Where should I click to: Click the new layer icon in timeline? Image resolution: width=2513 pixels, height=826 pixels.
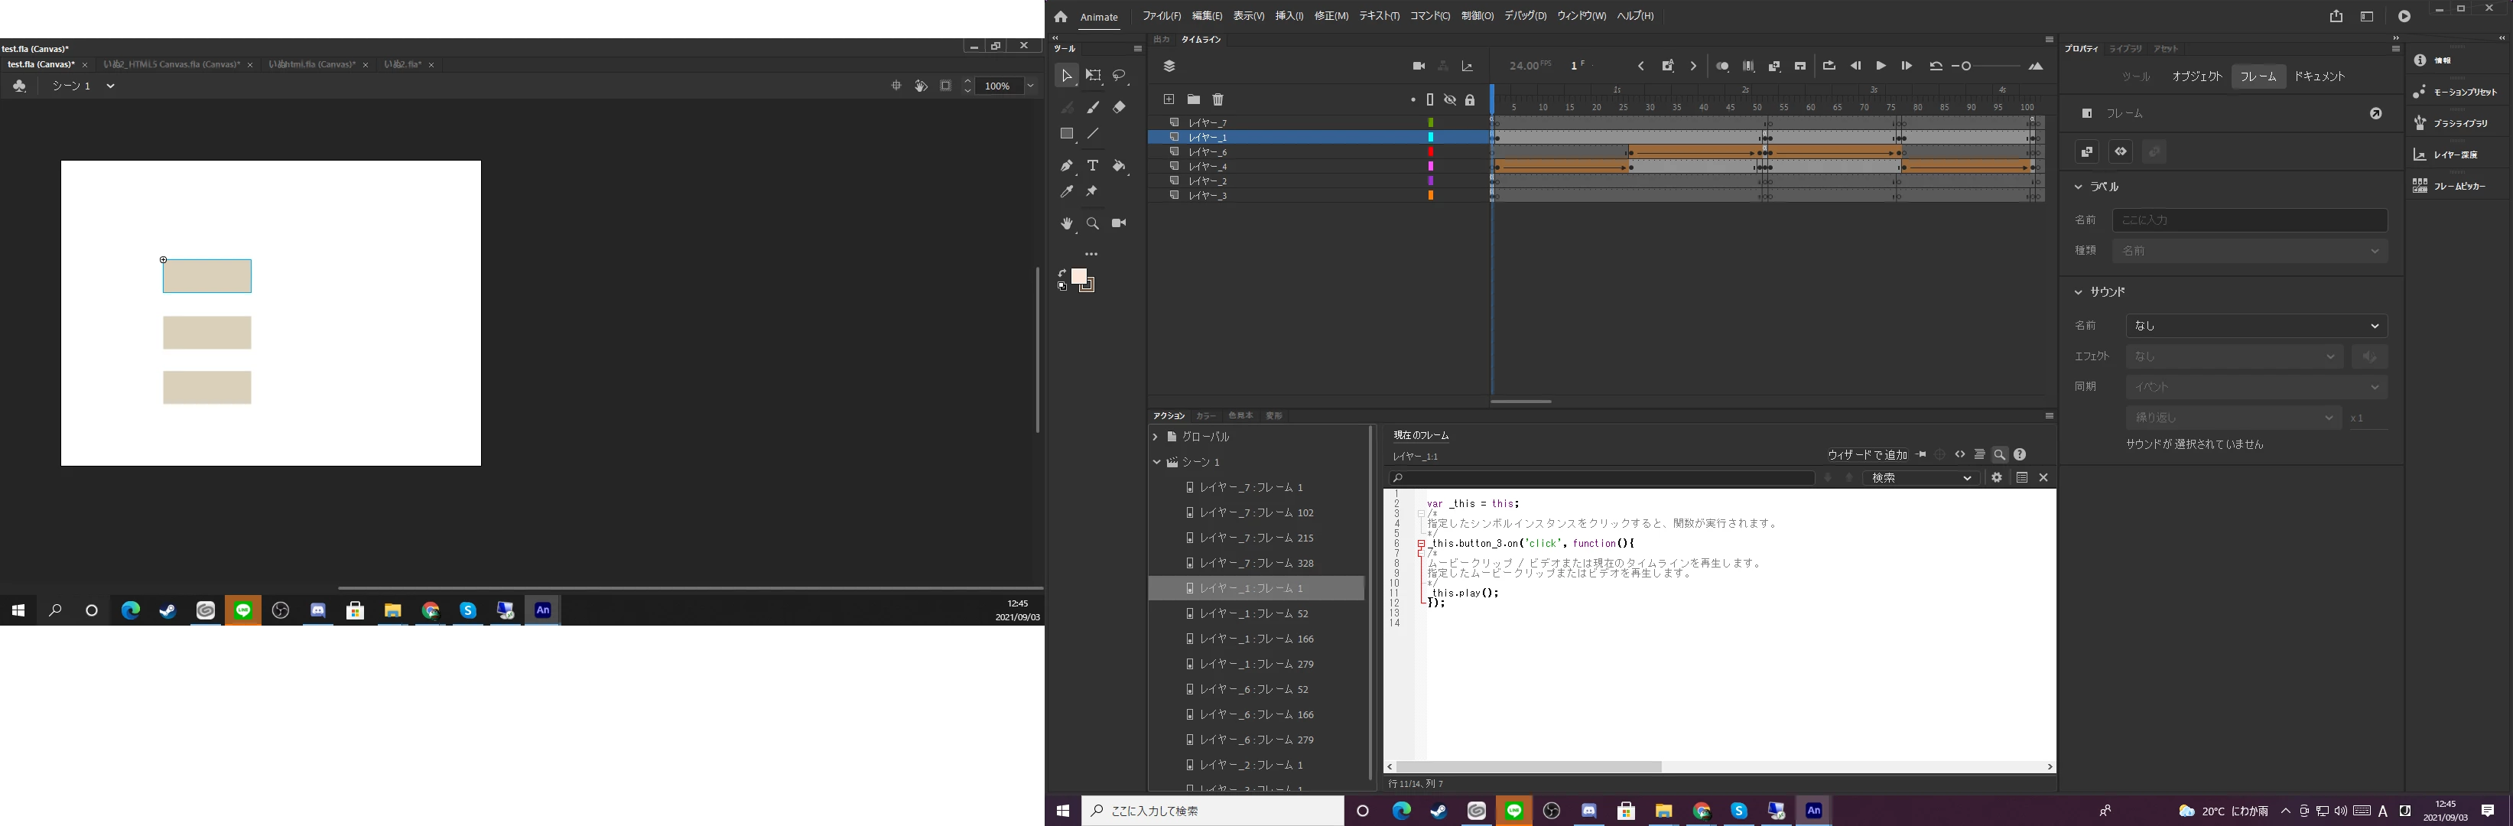pyautogui.click(x=1168, y=99)
